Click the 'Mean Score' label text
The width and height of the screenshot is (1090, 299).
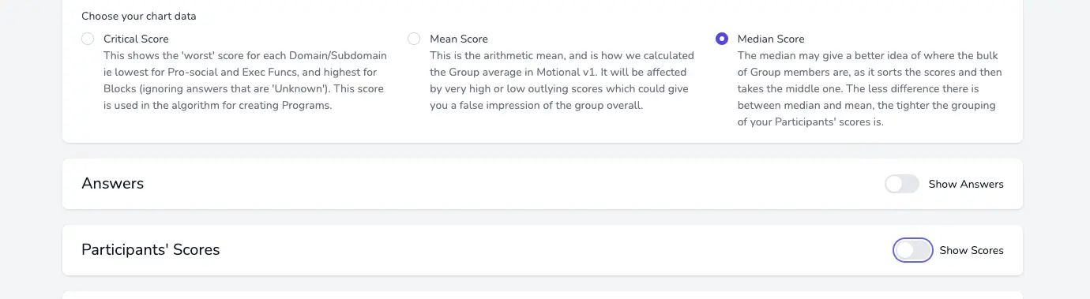point(459,39)
